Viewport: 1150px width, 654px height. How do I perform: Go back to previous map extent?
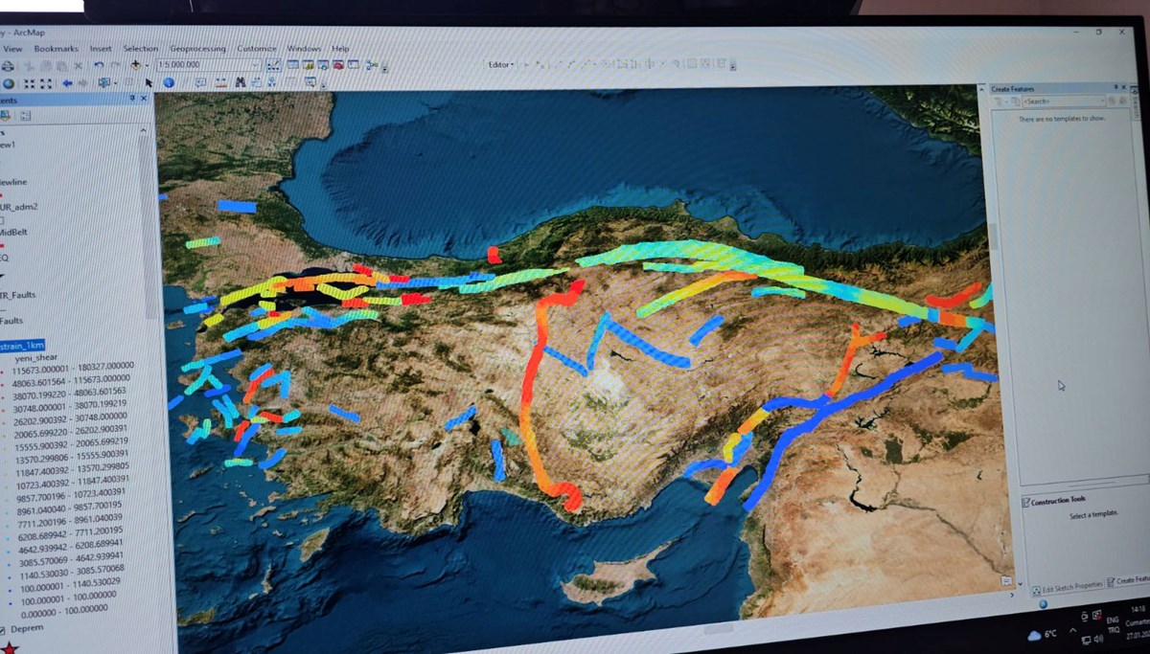(x=67, y=83)
